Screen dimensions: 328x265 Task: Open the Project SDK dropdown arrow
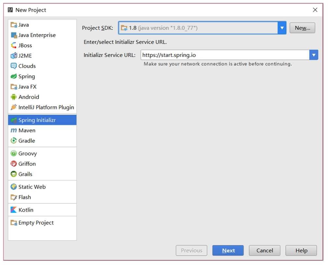click(x=282, y=28)
